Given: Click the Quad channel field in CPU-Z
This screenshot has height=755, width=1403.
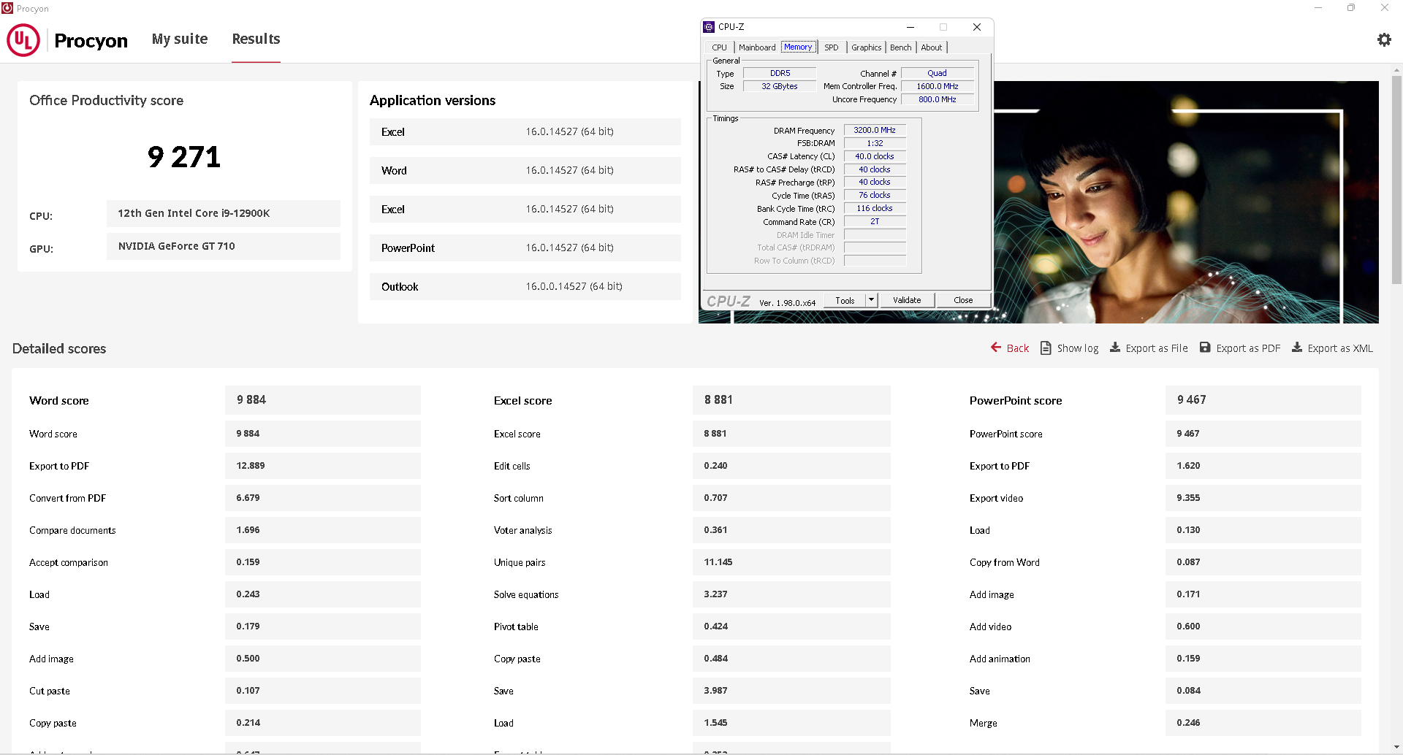Looking at the screenshot, I should click(x=937, y=73).
